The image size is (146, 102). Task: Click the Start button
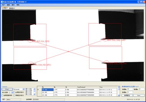[7, 89]
